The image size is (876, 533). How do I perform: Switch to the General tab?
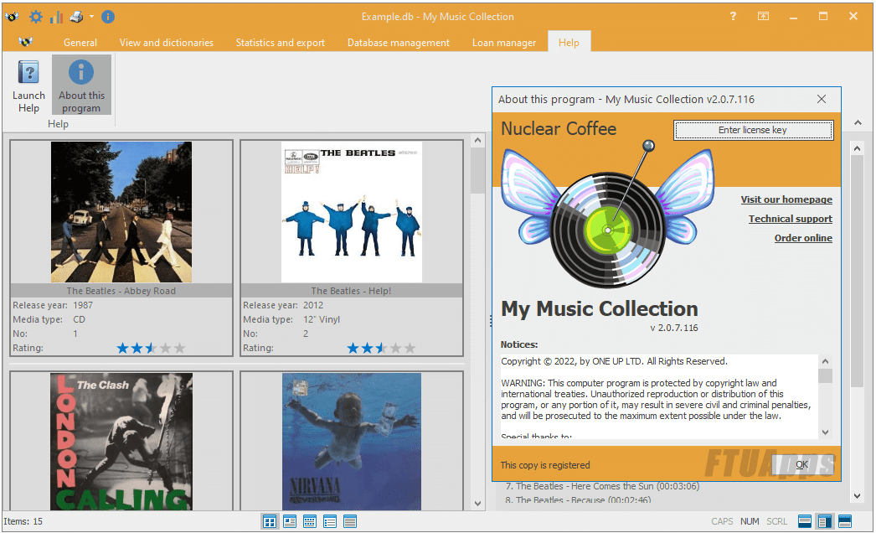coord(80,43)
